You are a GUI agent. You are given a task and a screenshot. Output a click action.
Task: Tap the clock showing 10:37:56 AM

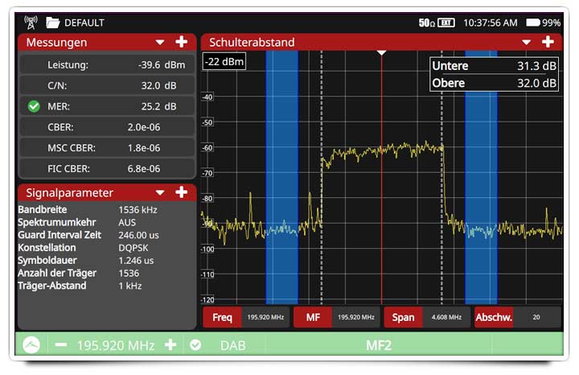(x=491, y=23)
